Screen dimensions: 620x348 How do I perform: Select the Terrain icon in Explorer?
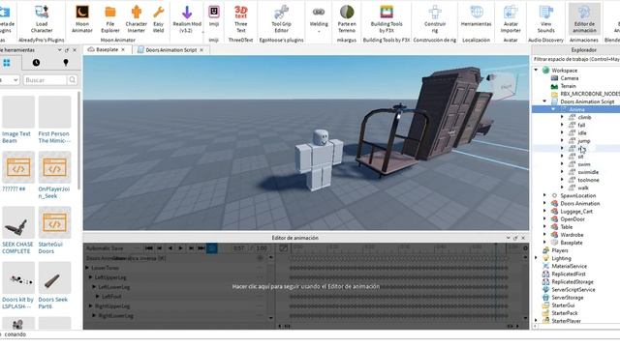pyautogui.click(x=554, y=86)
